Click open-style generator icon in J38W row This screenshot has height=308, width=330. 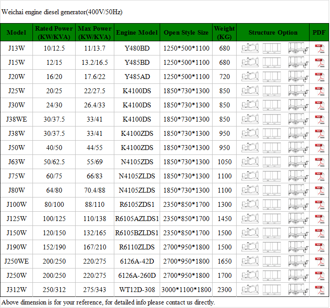pyautogui.click(x=250, y=133)
